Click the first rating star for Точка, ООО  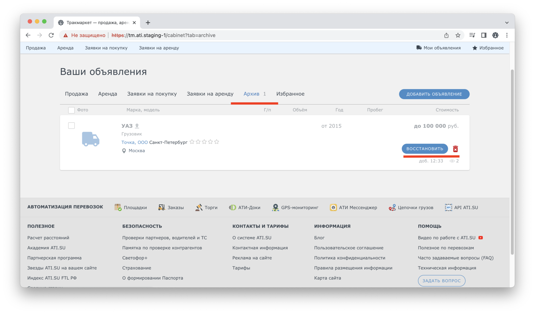tap(192, 142)
